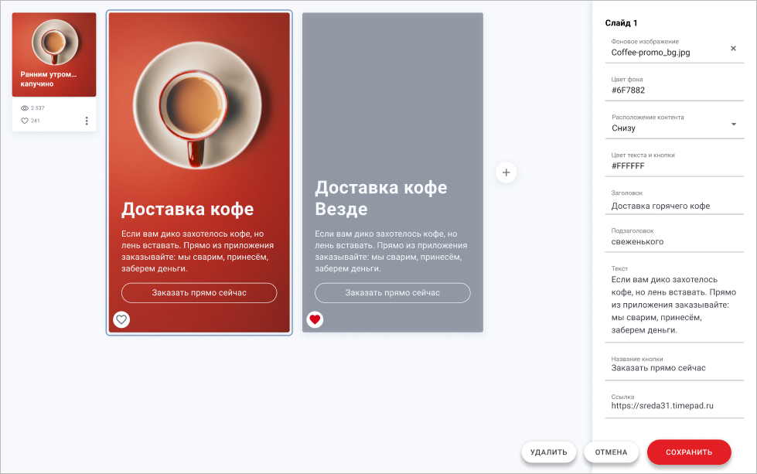The image size is (757, 474).
Task: Click the plus icon to add slide
Action: [506, 172]
